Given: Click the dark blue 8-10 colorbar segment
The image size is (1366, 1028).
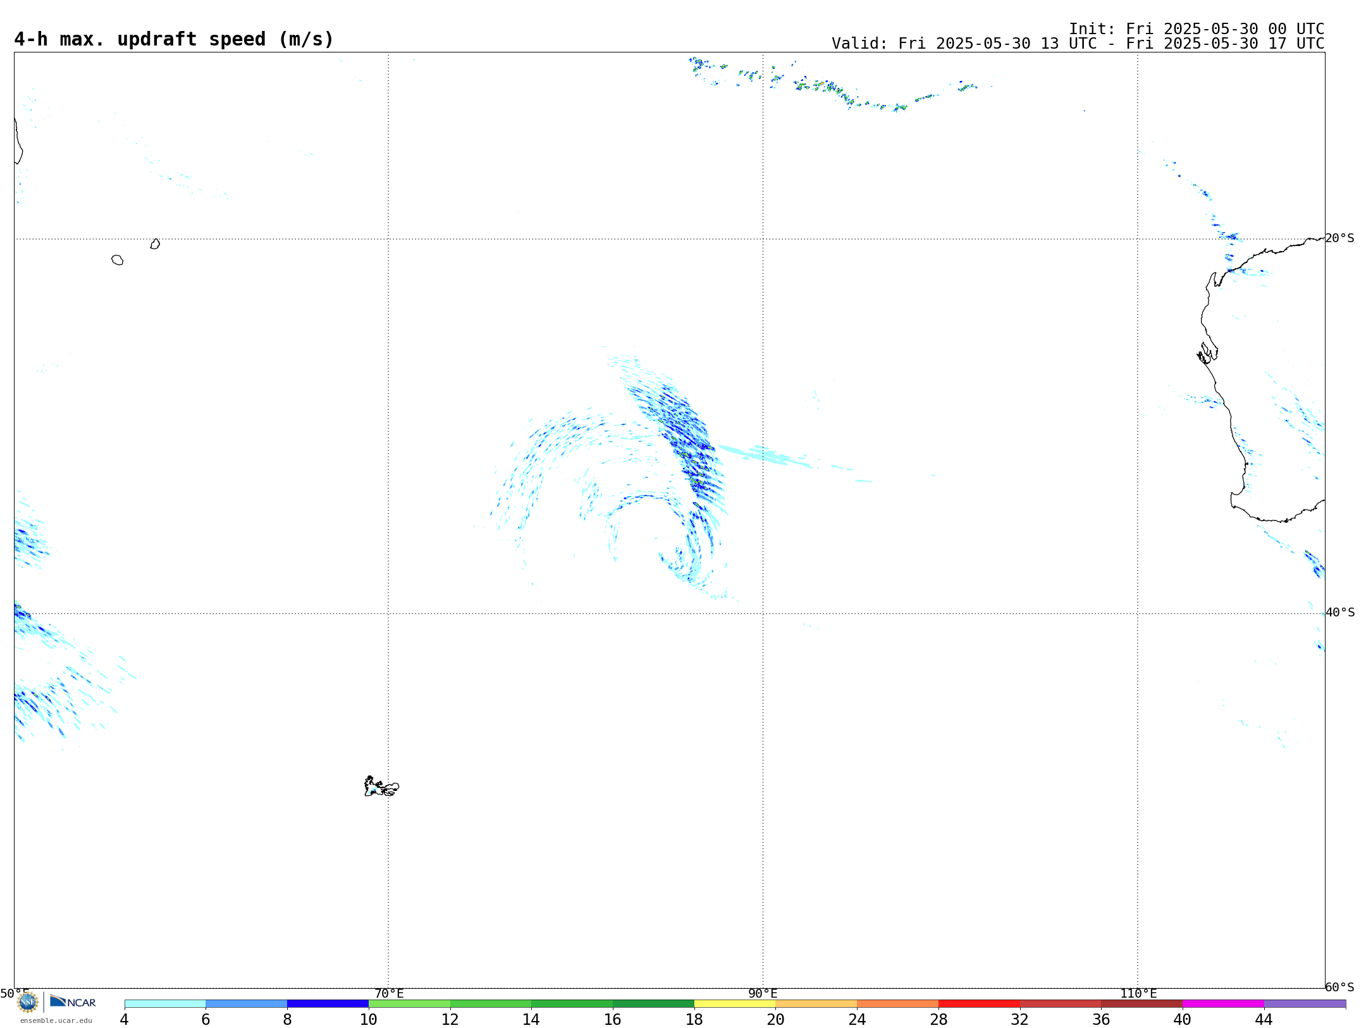Looking at the screenshot, I should tap(328, 1004).
